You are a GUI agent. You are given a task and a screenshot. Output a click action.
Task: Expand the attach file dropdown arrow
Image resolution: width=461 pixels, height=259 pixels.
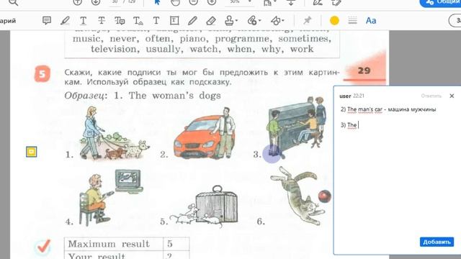click(x=259, y=21)
